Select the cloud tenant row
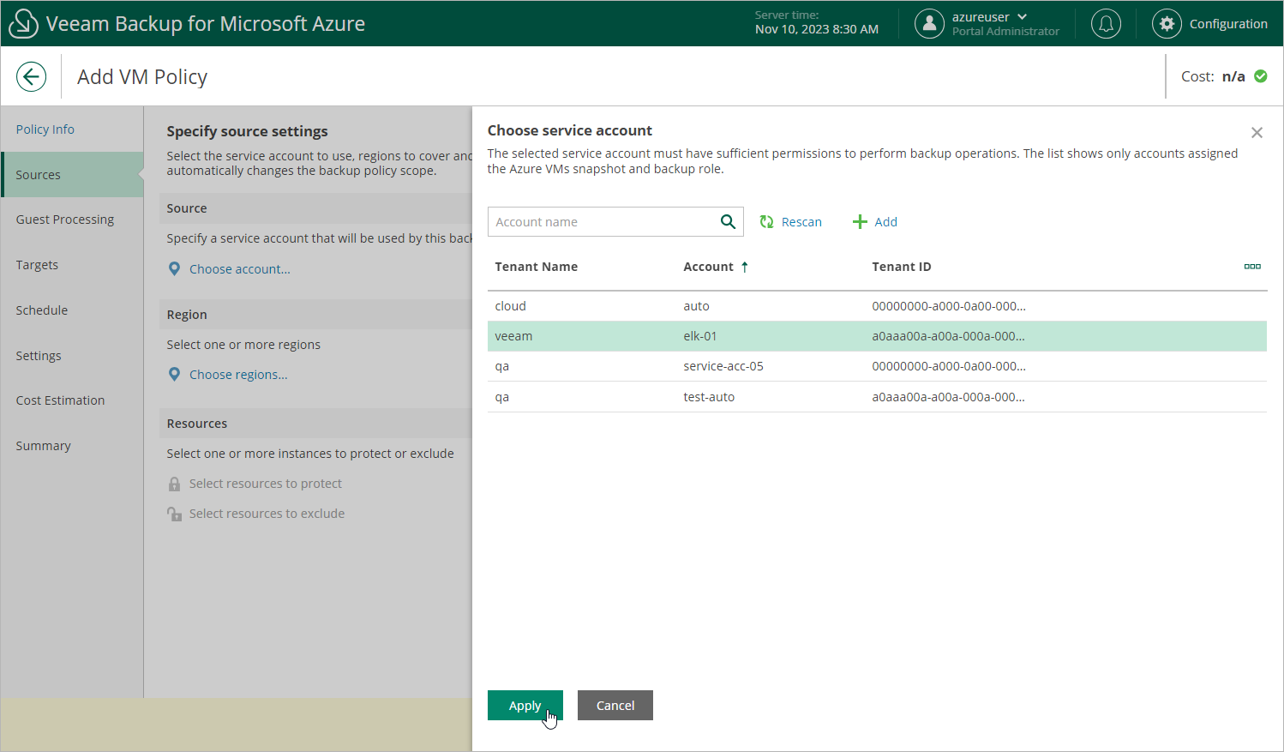The width and height of the screenshot is (1284, 752). (877, 306)
